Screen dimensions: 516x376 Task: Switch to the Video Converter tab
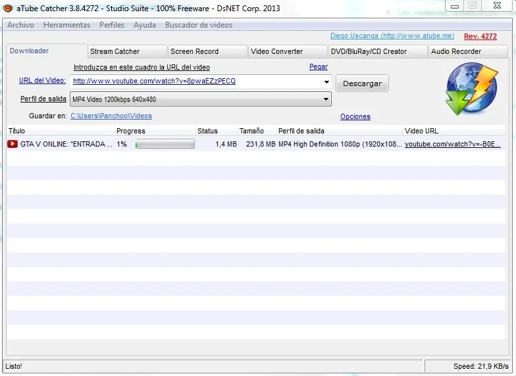pos(288,51)
